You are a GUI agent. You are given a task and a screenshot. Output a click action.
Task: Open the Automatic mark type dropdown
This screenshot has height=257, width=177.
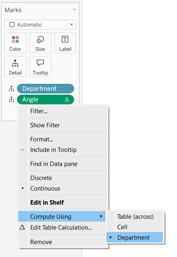point(40,25)
